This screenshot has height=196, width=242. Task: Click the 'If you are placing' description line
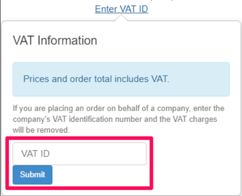tap(119, 109)
